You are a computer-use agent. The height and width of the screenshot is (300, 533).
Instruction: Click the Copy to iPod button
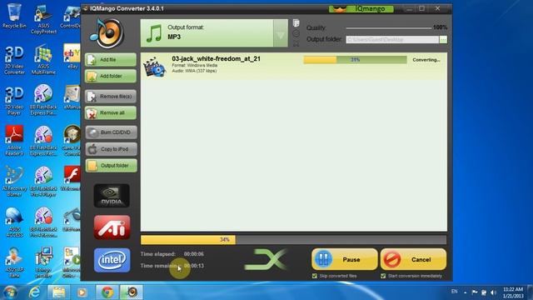pyautogui.click(x=111, y=149)
